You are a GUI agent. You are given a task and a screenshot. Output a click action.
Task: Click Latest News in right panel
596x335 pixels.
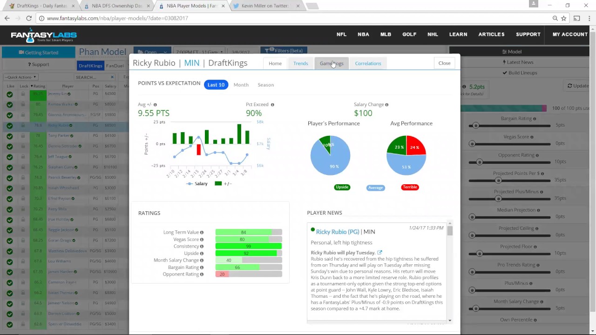coord(518,62)
